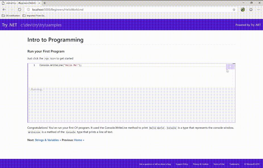
Task: Send feedback with smiley icon
Action: click(251, 10)
